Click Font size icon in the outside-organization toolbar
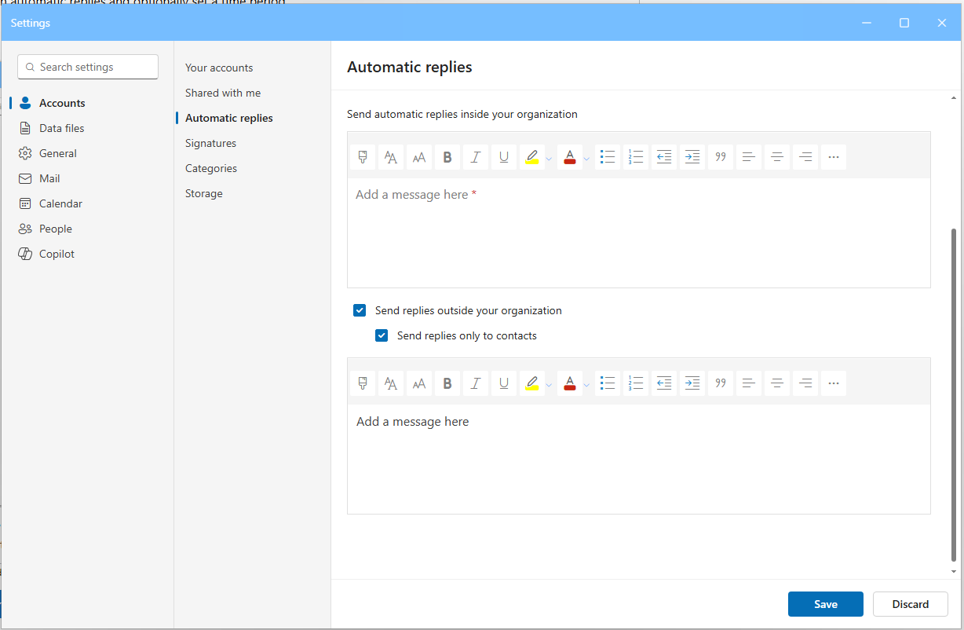 (x=419, y=383)
